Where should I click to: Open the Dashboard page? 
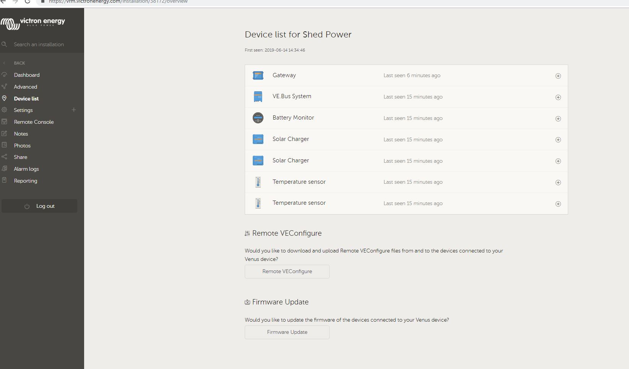[x=27, y=75]
